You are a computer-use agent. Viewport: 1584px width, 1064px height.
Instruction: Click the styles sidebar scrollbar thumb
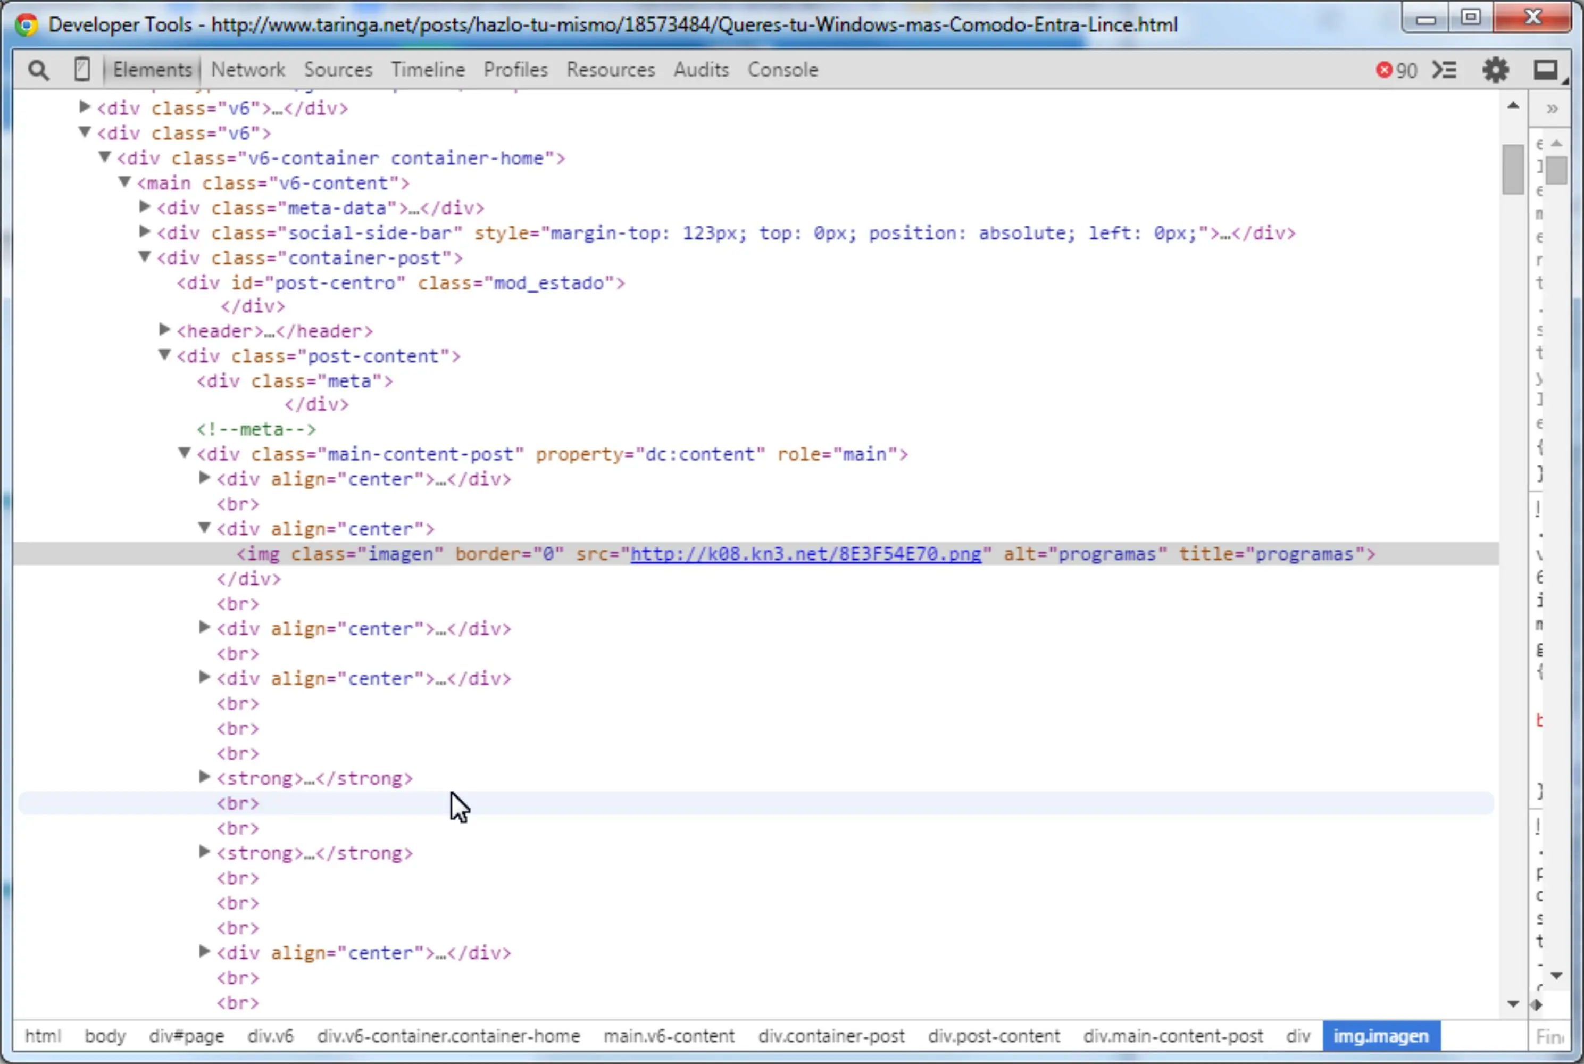coord(1557,170)
